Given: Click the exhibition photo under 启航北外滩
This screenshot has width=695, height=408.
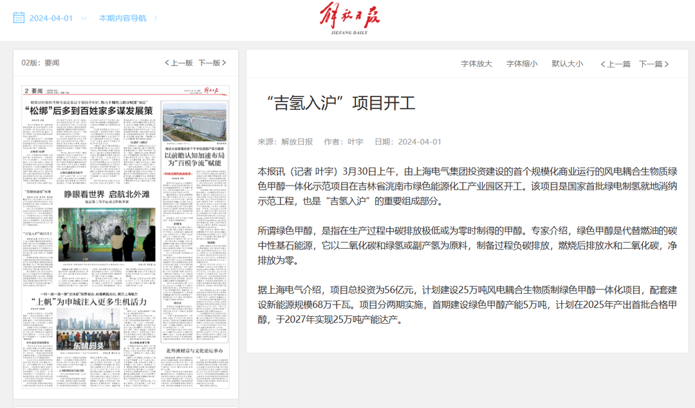Looking at the screenshot, I should click(107, 235).
